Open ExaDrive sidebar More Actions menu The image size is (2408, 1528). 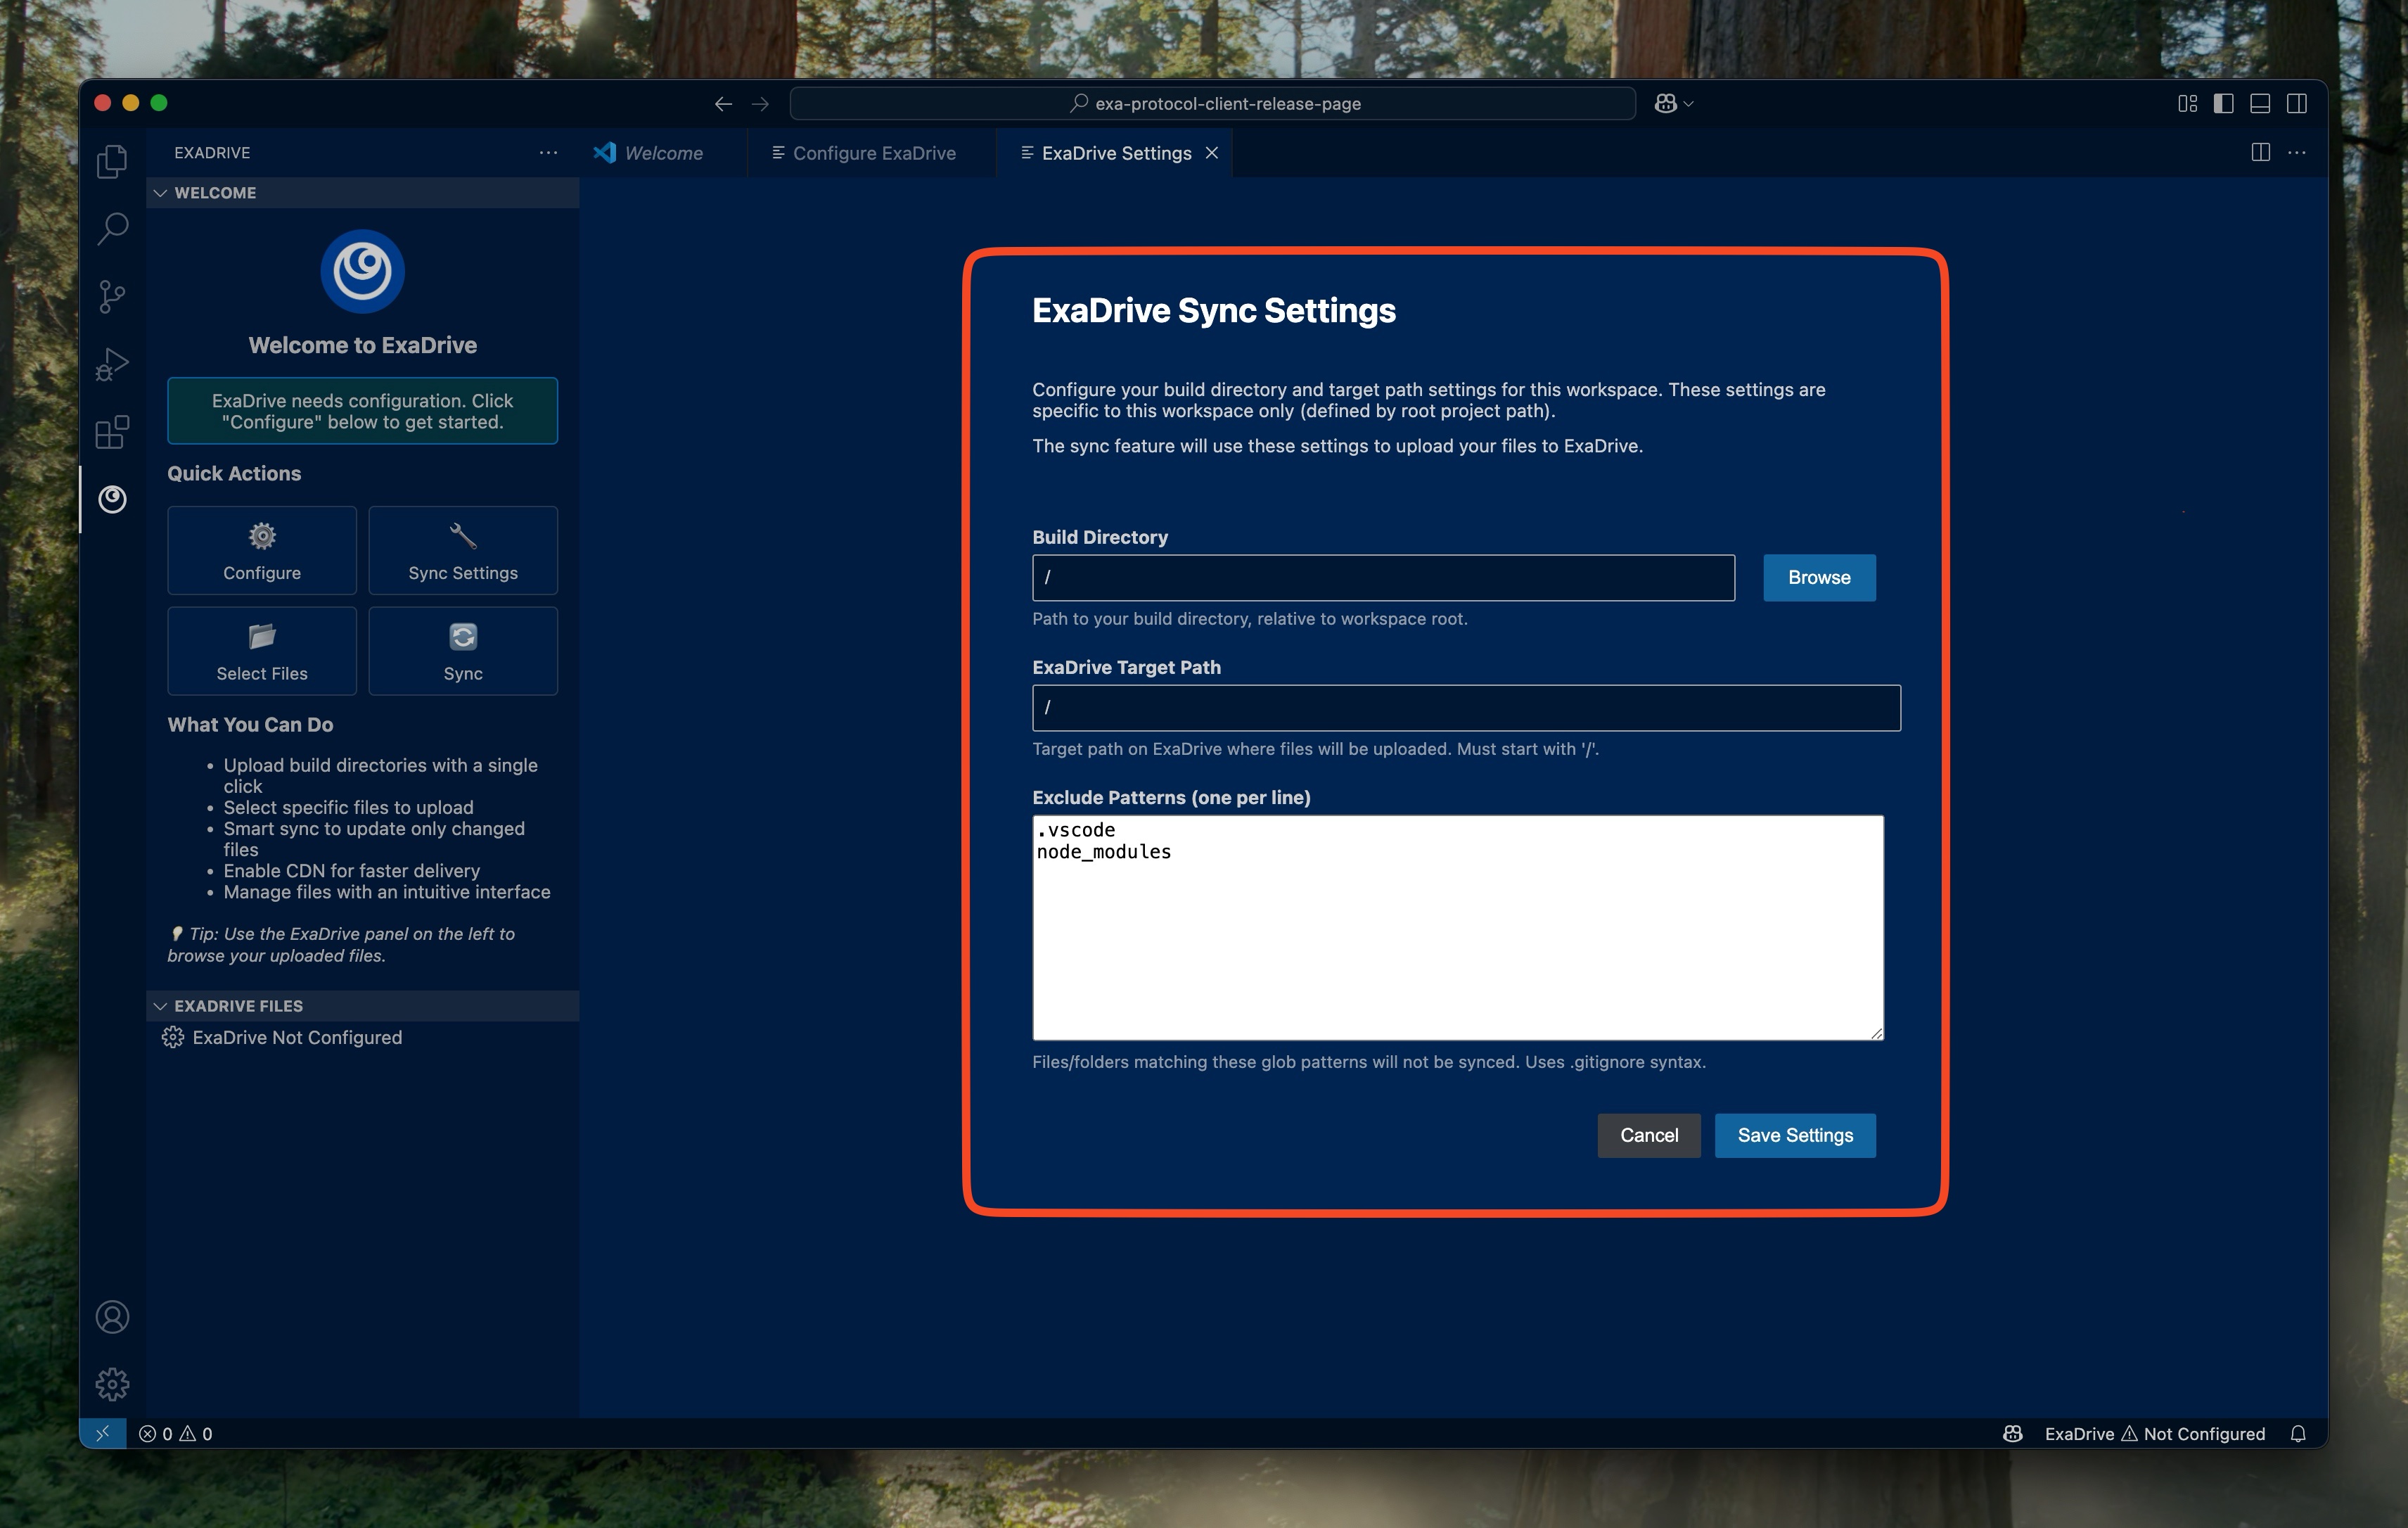[548, 152]
